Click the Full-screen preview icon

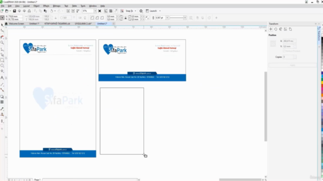point(100,11)
